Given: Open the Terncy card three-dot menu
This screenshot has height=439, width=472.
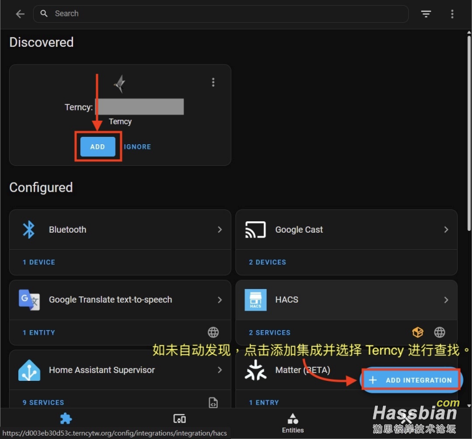Looking at the screenshot, I should (x=213, y=82).
